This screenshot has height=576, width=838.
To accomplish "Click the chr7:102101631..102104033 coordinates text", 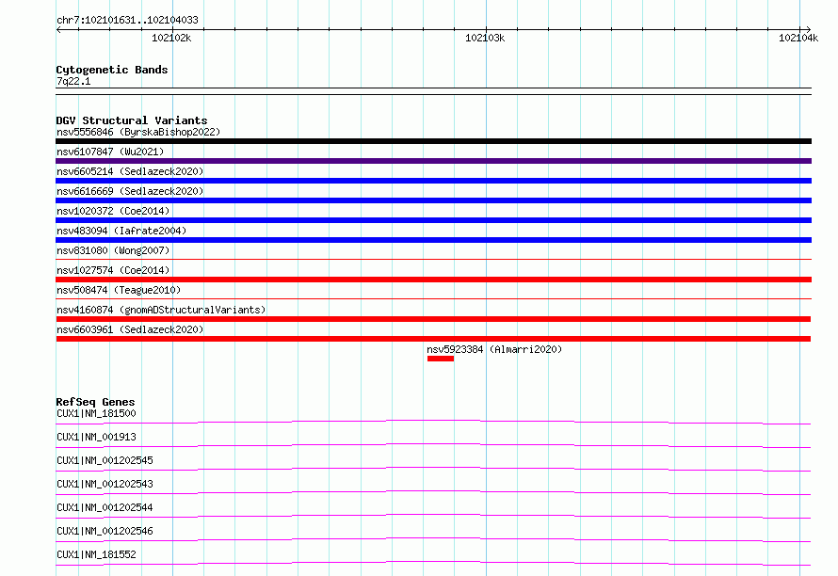I will click(x=127, y=20).
